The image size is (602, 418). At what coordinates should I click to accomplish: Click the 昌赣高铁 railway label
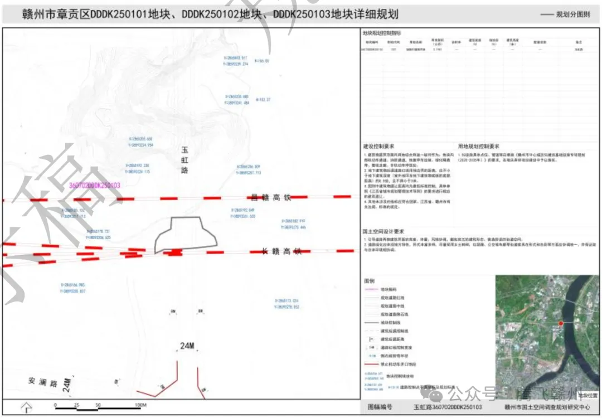point(271,198)
